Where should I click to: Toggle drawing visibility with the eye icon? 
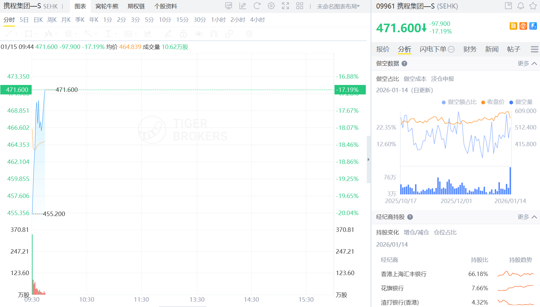pyautogui.click(x=199, y=34)
